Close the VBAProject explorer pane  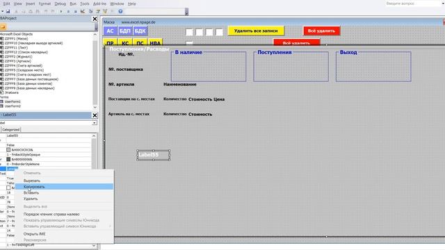[x=95, y=19]
